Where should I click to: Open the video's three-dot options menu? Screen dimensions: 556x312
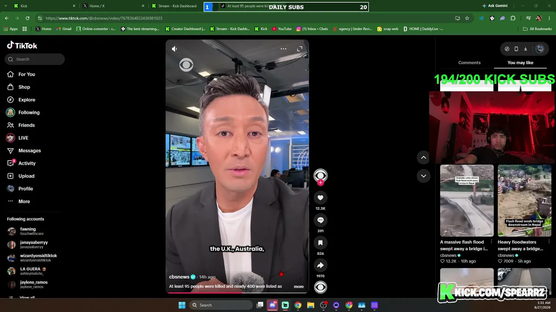point(283,49)
